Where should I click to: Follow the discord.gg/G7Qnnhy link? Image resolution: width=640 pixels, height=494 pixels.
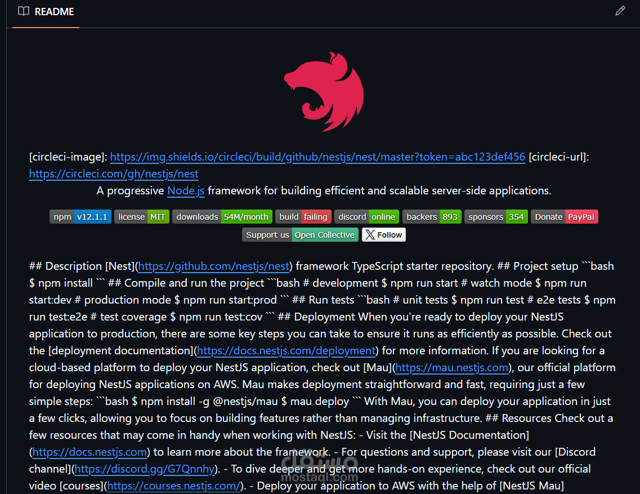pyautogui.click(x=145, y=469)
